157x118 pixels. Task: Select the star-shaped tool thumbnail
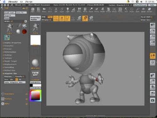24,26
